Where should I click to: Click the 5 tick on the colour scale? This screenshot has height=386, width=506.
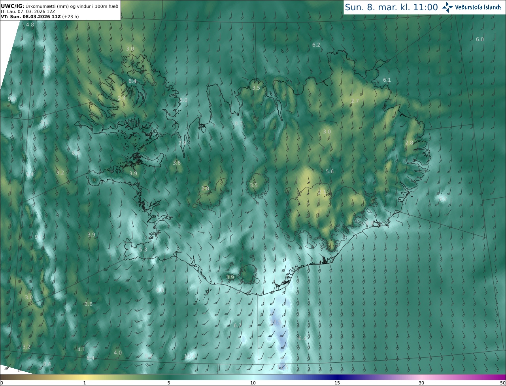[169, 383]
